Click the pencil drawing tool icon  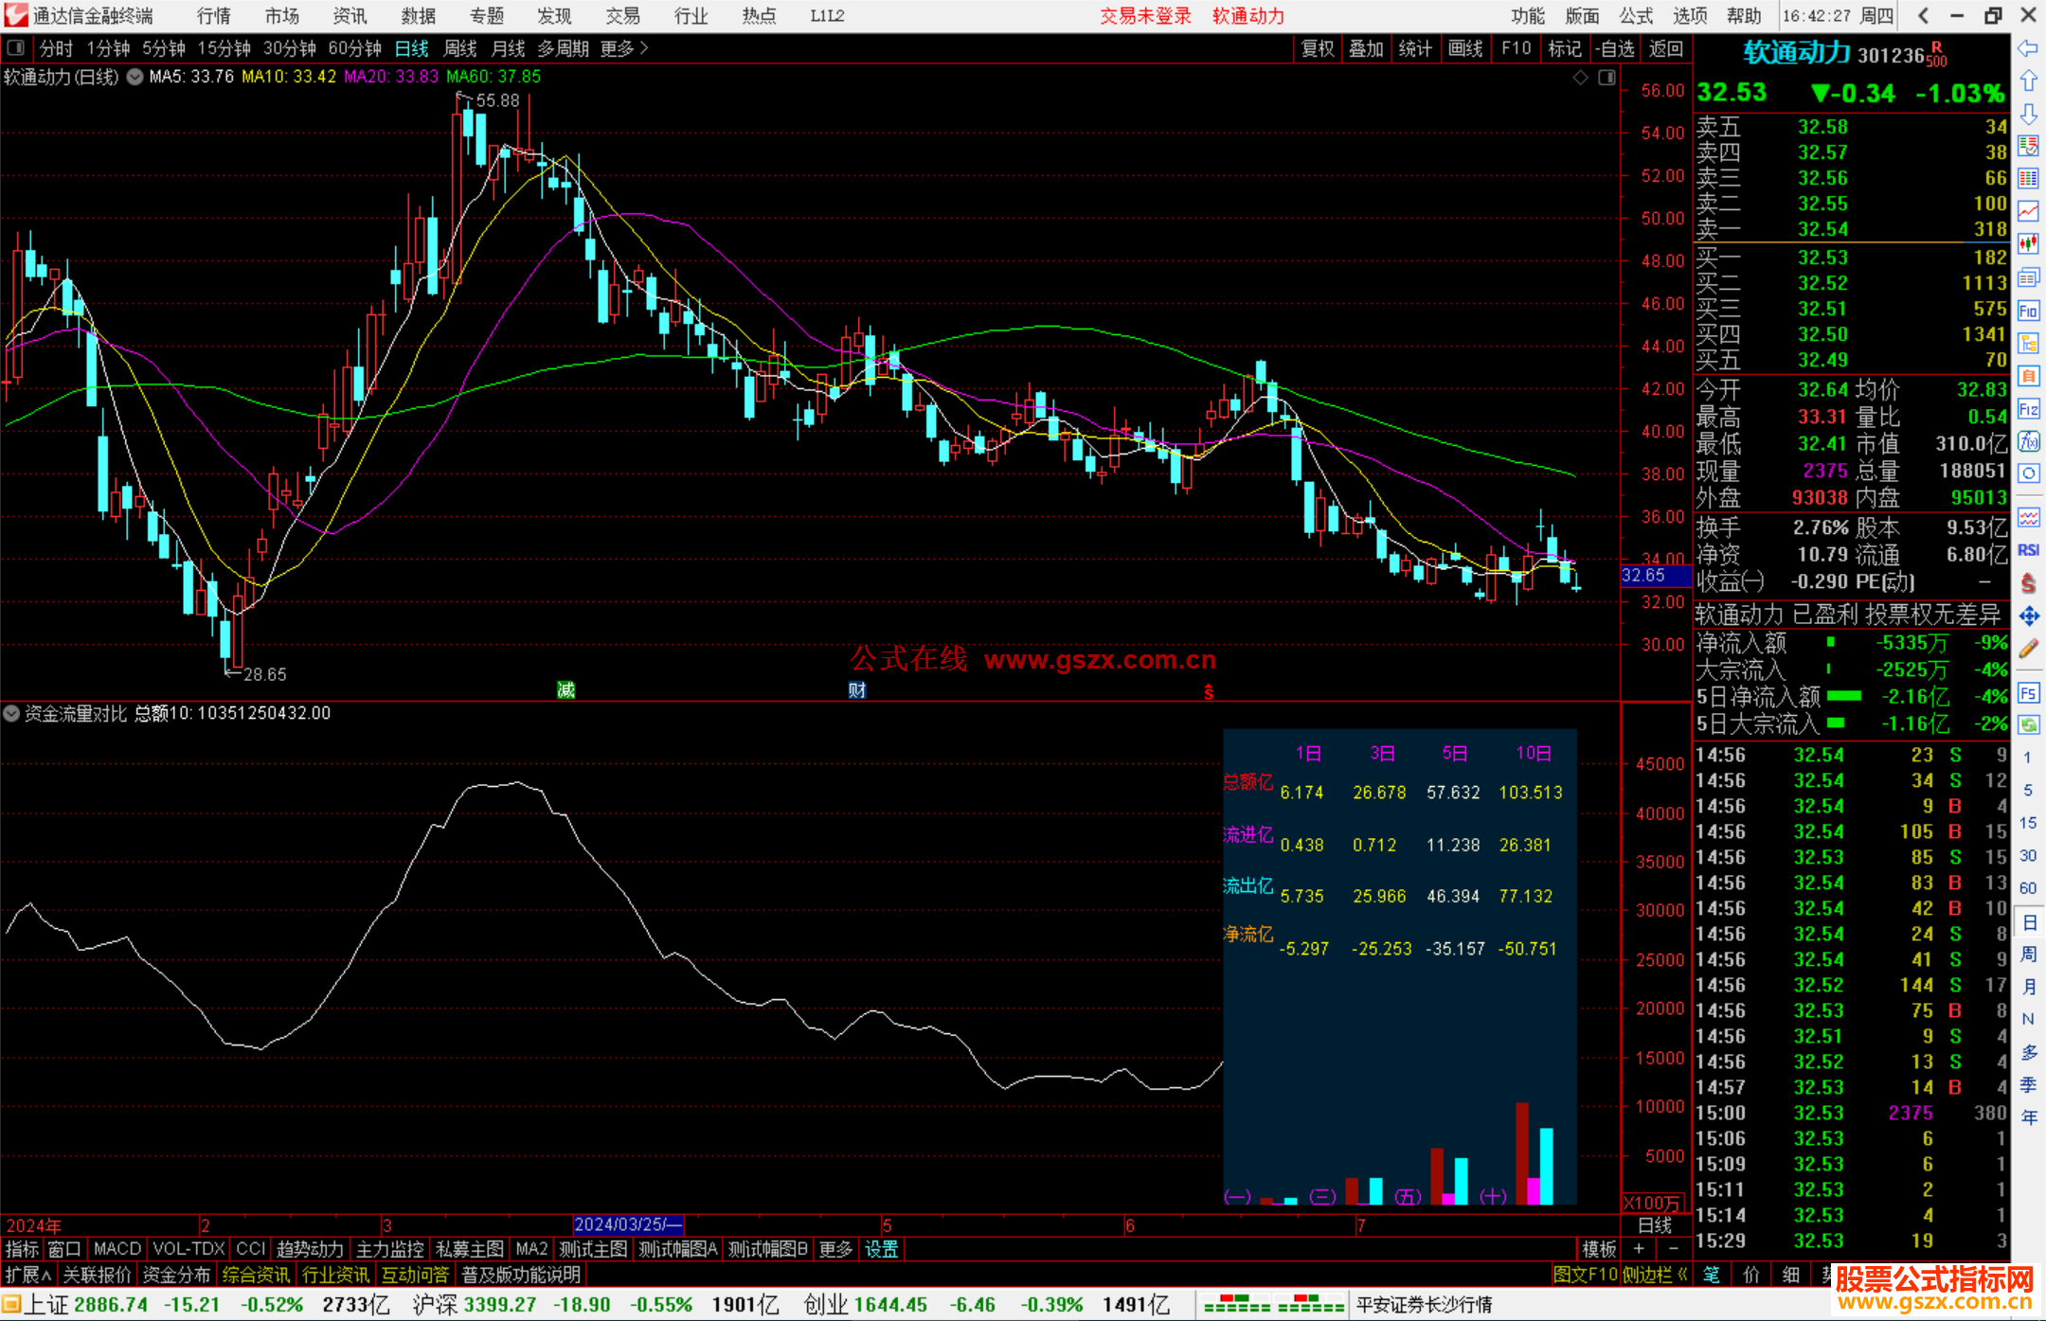pyautogui.click(x=2028, y=649)
